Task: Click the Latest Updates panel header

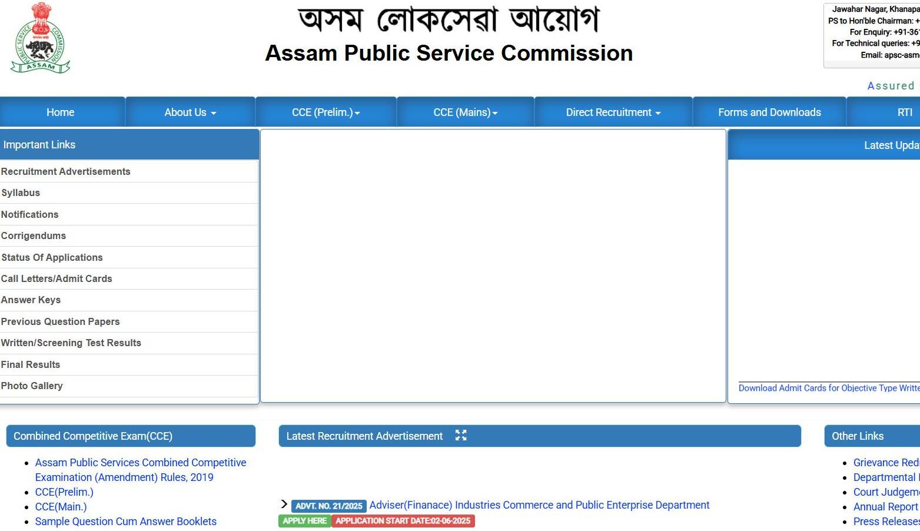Action: click(x=824, y=145)
